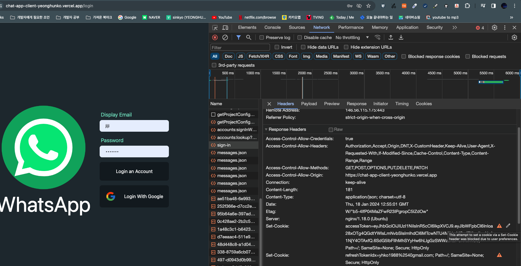Toggle the network filter funnel icon

click(238, 37)
